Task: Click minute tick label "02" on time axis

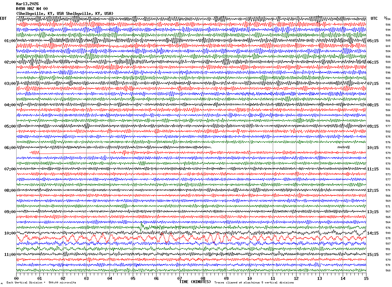Action: (63, 278)
